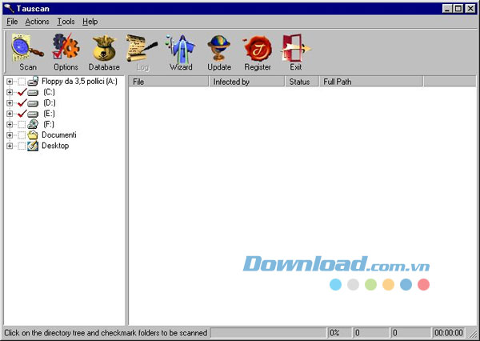This screenshot has width=480, height=341.
Task: Click the 0% status bar field
Action: [x=339, y=333]
